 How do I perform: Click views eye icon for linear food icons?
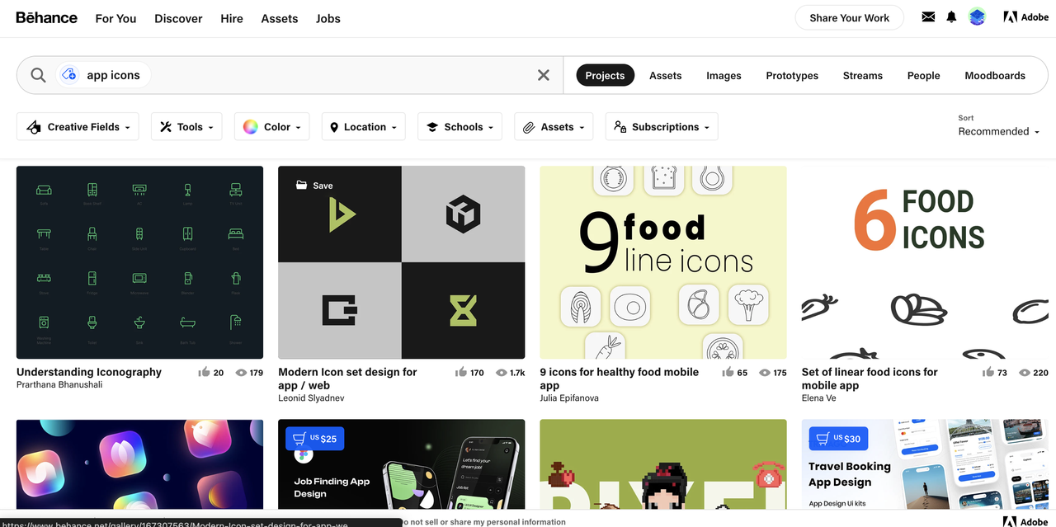pyautogui.click(x=1024, y=373)
